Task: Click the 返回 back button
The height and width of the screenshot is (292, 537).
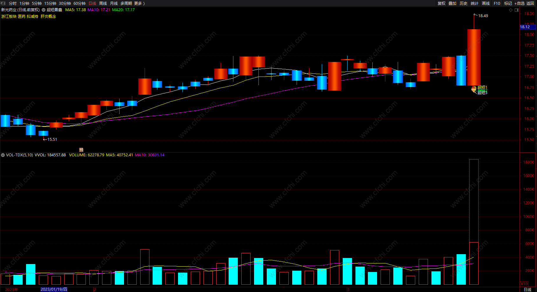Action: coord(530,3)
